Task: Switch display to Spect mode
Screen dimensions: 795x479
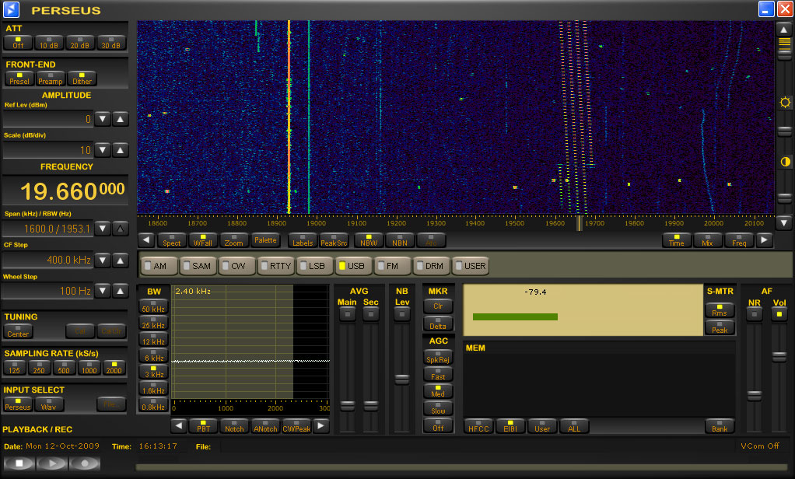Action: tap(171, 239)
